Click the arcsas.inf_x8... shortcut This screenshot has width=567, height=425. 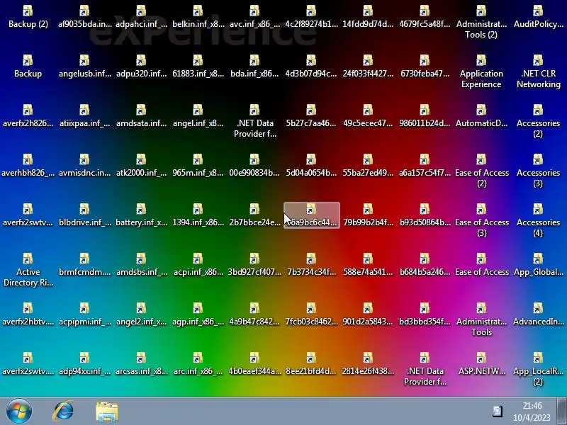tap(141, 363)
